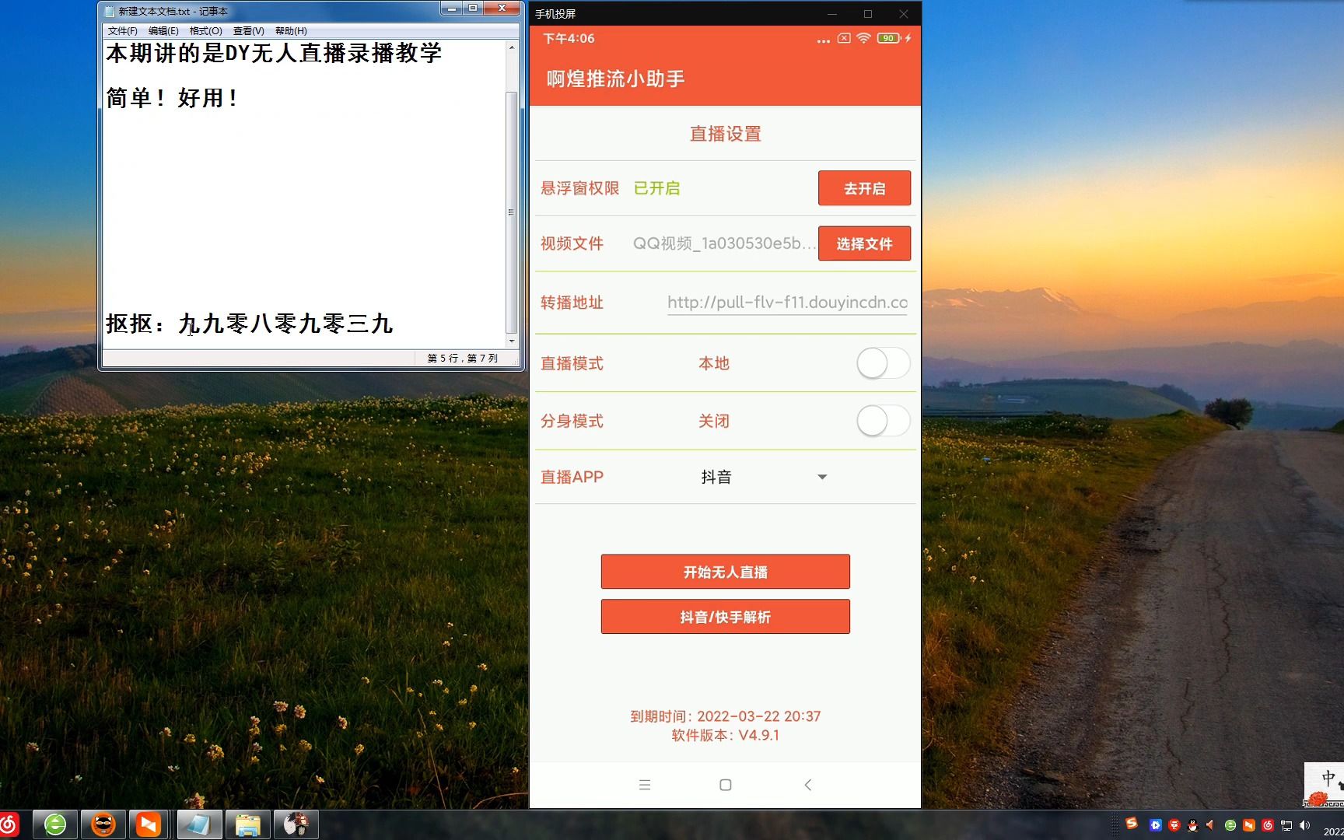The height and width of the screenshot is (840, 1344).
Task: Click the 下午4:06 phone clock
Action: [569, 38]
